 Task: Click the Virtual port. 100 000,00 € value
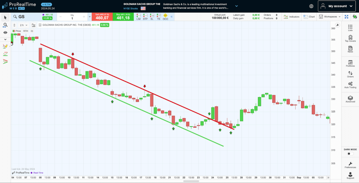click(x=220, y=18)
